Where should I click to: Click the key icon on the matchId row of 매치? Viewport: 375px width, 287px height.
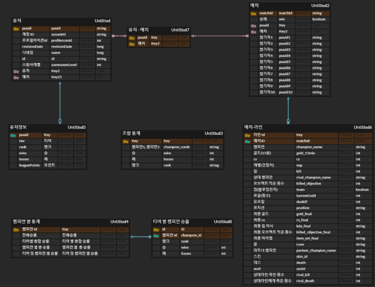(254, 13)
